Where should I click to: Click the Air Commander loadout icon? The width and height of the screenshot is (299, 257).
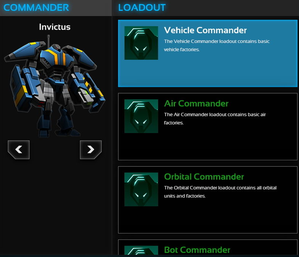141,116
